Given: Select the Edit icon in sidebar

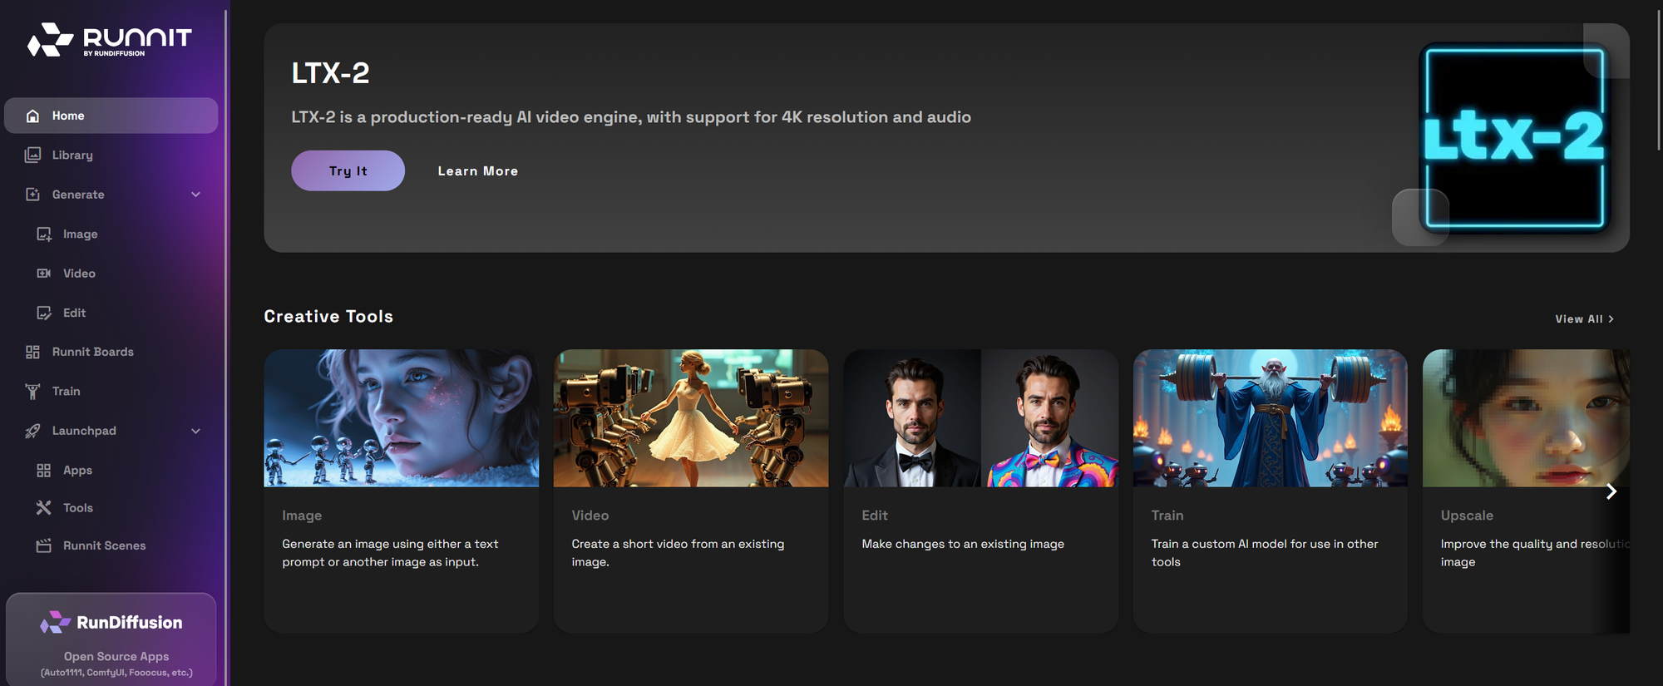Looking at the screenshot, I should 44,313.
